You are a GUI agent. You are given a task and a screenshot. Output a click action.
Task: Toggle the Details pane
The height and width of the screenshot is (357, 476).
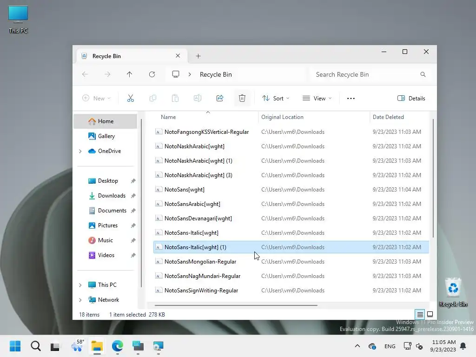click(411, 99)
